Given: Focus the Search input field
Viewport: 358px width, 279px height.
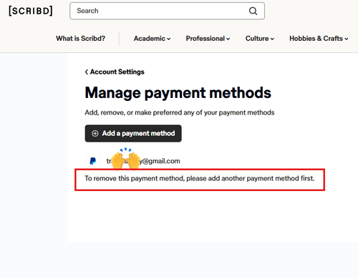Looking at the screenshot, I should 167,11.
